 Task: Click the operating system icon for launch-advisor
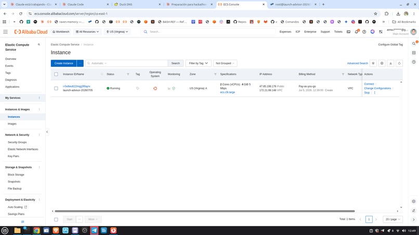[x=155, y=88]
